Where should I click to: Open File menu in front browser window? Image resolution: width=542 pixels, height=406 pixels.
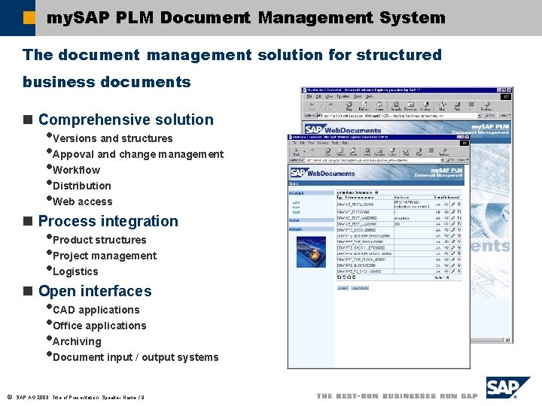[294, 143]
